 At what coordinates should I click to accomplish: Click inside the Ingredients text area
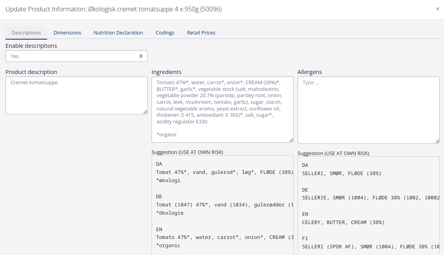(x=223, y=109)
